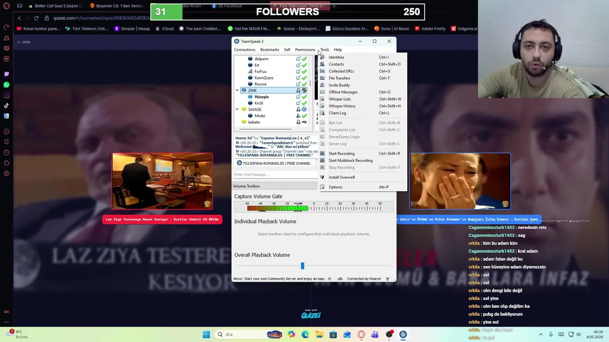This screenshot has height=342, width=609.
Task: Open WhatsApp in the Opera sidebar
Action: [6, 85]
